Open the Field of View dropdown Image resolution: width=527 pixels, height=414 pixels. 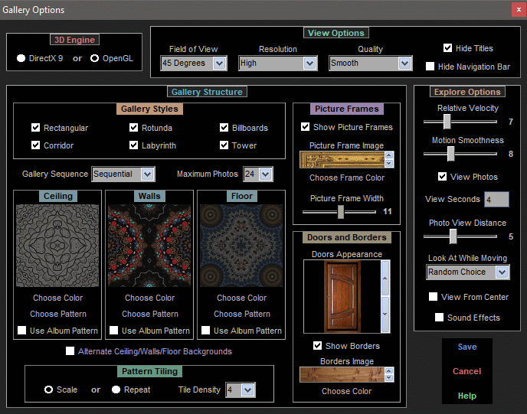click(219, 64)
